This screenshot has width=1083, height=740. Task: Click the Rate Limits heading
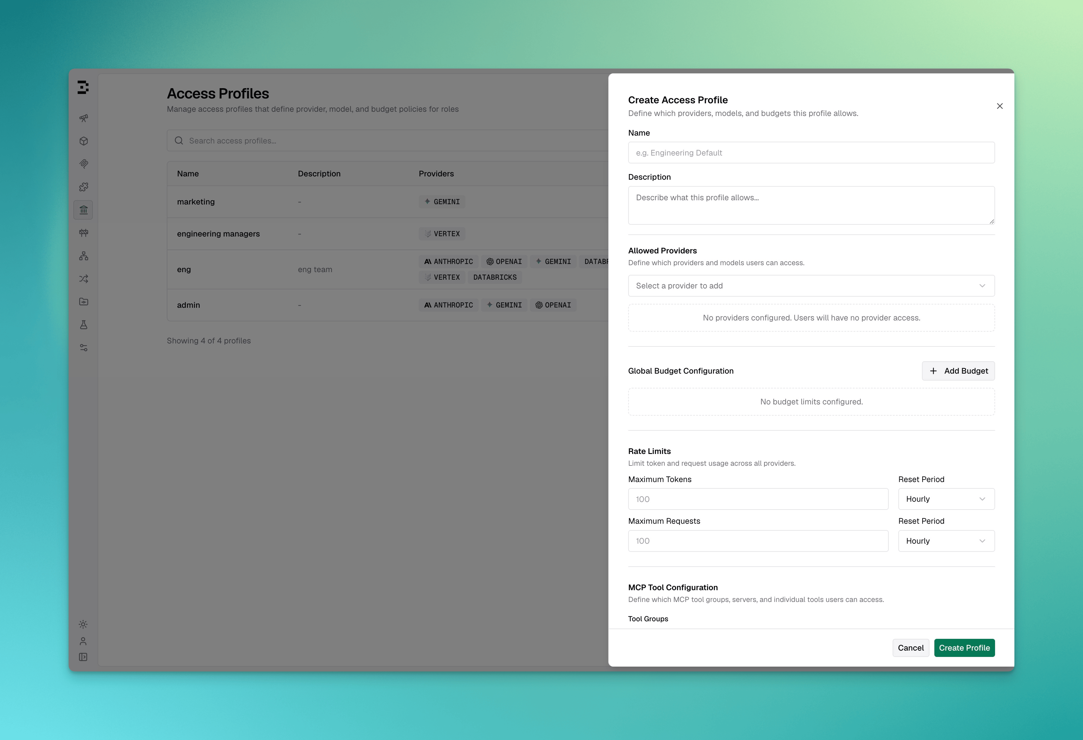click(650, 451)
